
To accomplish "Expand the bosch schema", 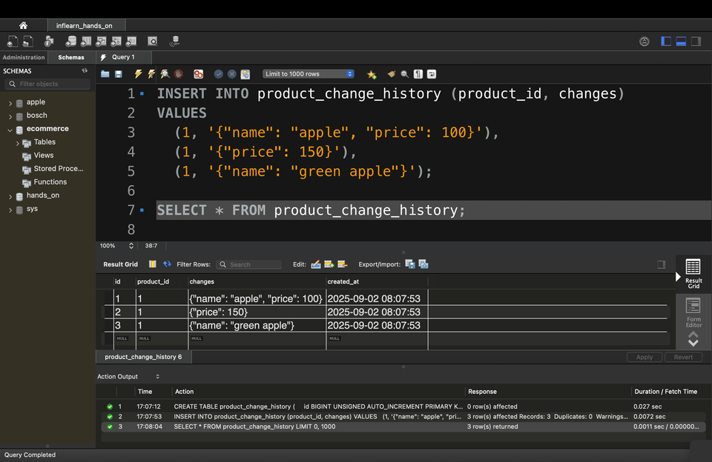I will click(x=10, y=116).
